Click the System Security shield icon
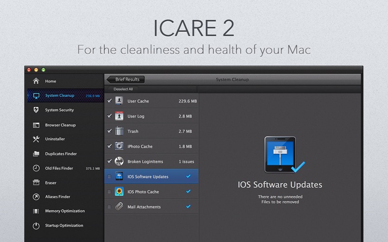 pos(36,110)
